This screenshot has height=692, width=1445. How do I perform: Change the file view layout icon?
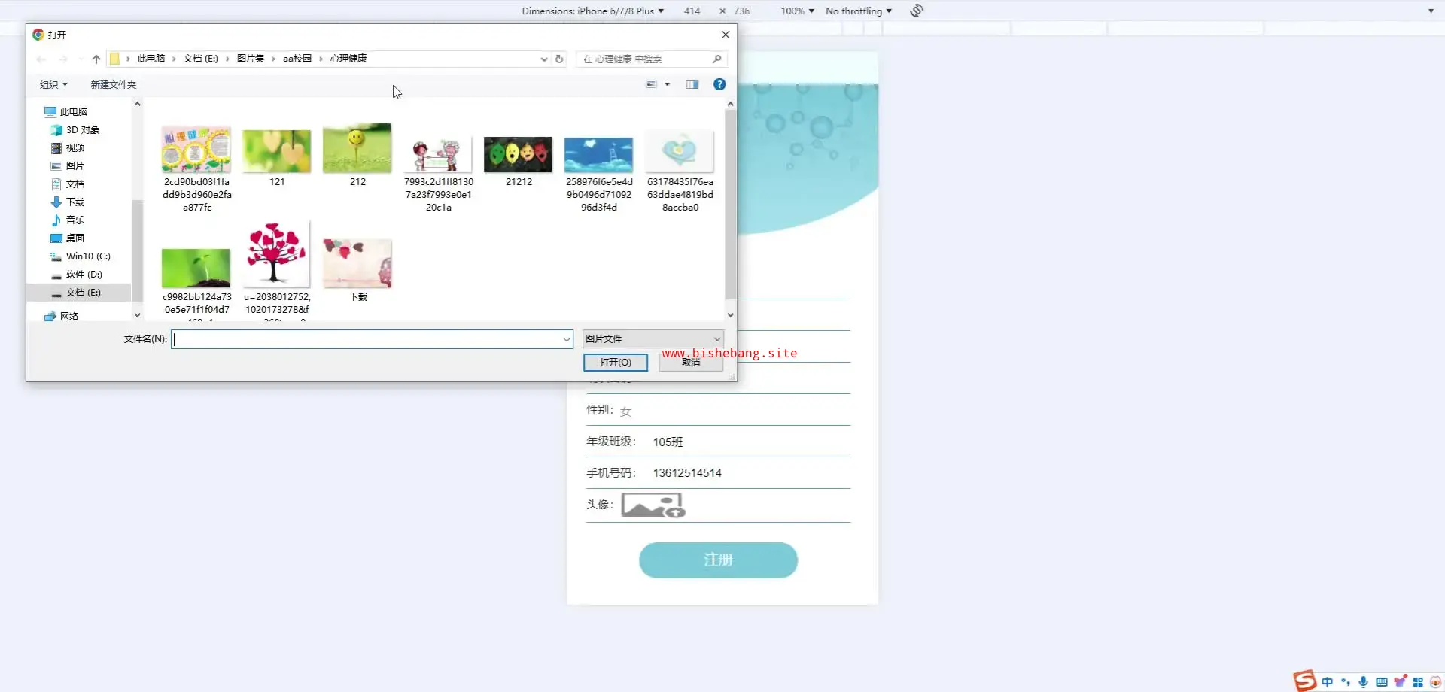pos(652,84)
